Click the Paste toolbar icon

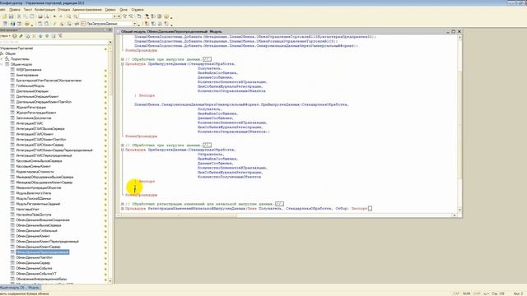pyautogui.click(x=31, y=16)
